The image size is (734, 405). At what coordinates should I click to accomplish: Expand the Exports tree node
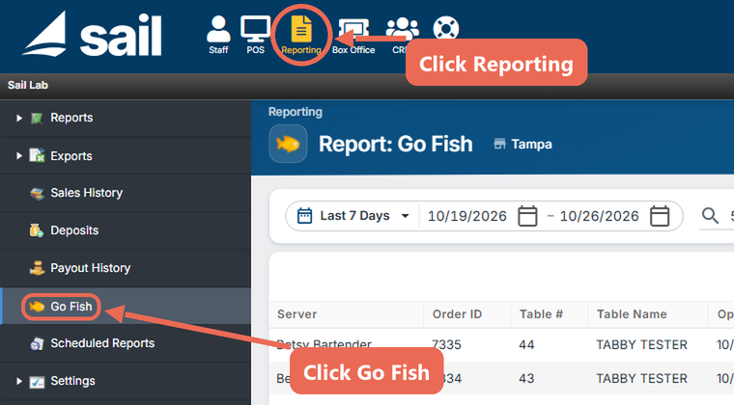coord(19,155)
